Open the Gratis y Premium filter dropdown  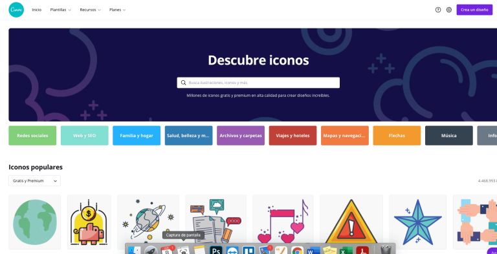(34, 181)
